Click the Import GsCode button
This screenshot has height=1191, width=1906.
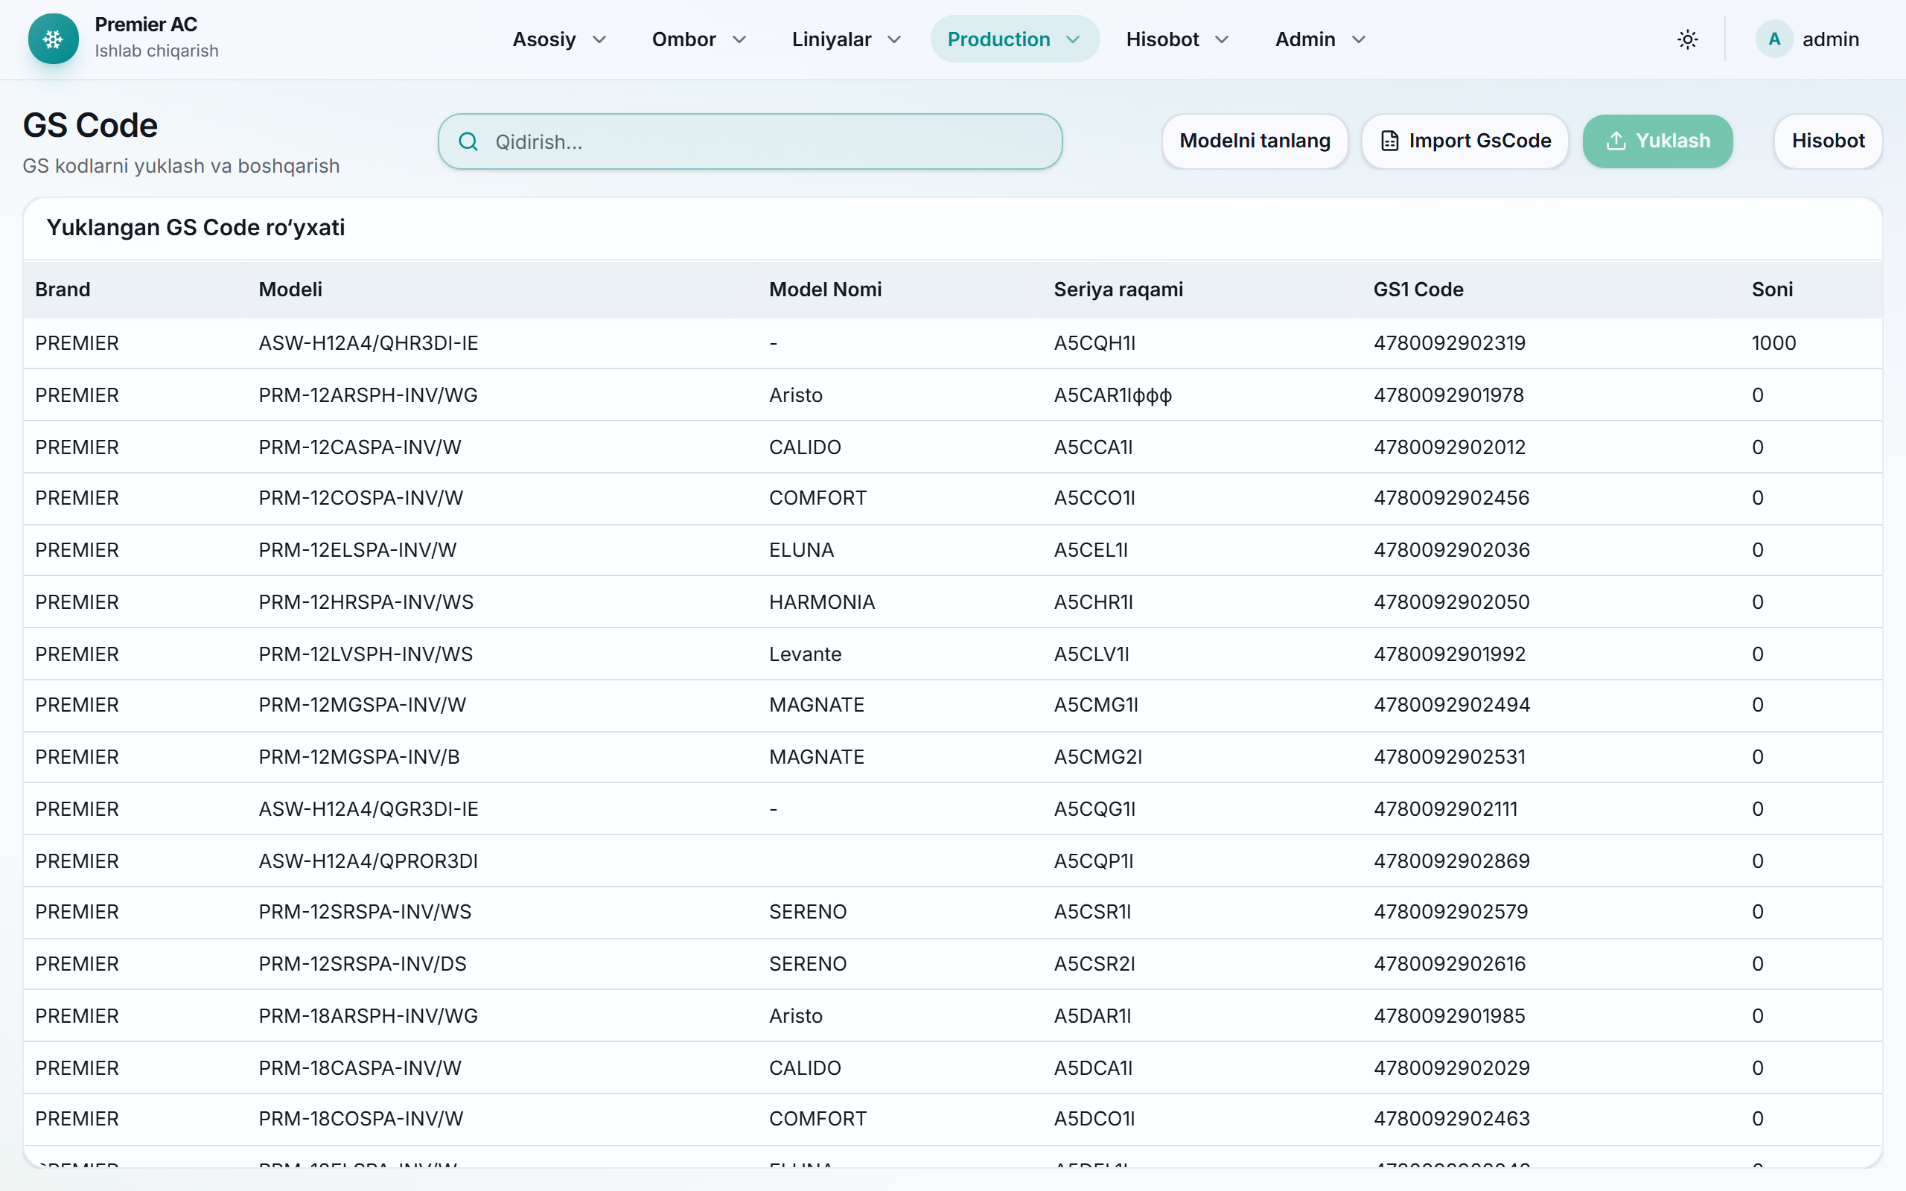point(1465,141)
